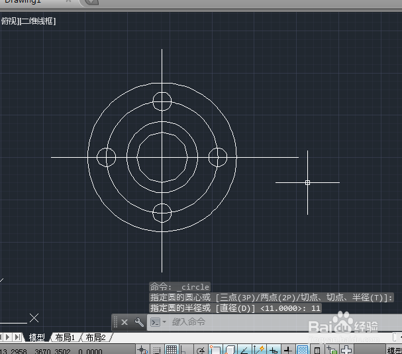This screenshot has height=354, width=402.
Task: Toggle Lineweight display icon
Action: [x=288, y=350]
